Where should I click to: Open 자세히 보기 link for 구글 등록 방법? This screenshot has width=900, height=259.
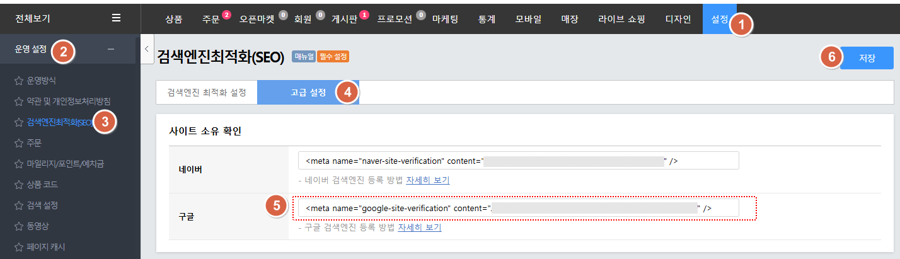[420, 227]
